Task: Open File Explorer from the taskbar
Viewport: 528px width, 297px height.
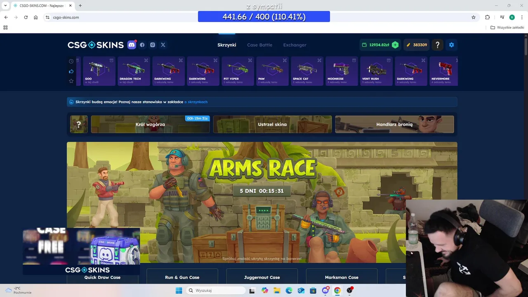Action: [x=277, y=290]
